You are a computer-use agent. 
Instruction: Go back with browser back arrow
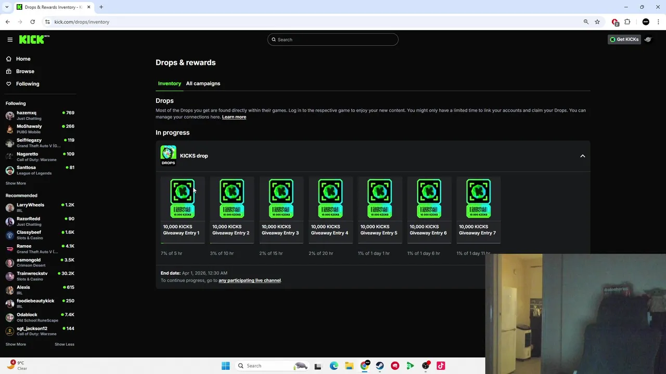pyautogui.click(x=7, y=22)
